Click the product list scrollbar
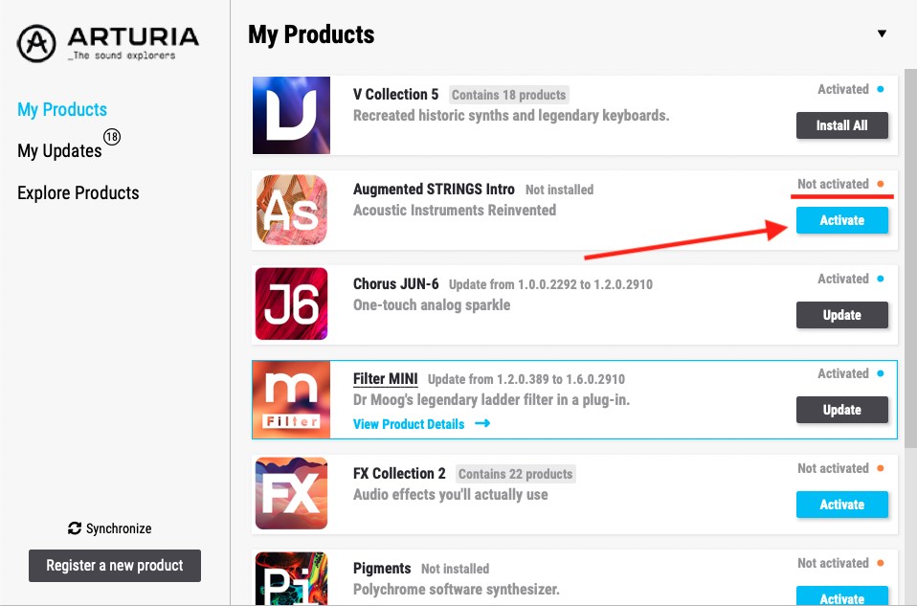Screen dimensions: 917x606 click(x=910, y=258)
